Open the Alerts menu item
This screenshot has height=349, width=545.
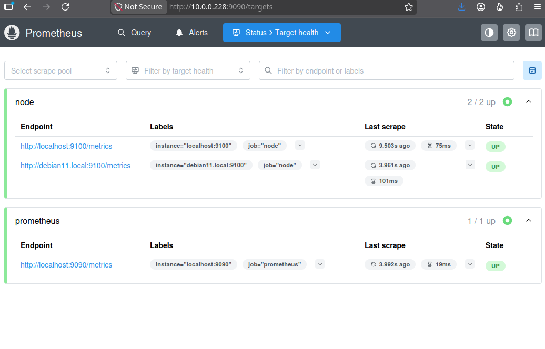[191, 33]
